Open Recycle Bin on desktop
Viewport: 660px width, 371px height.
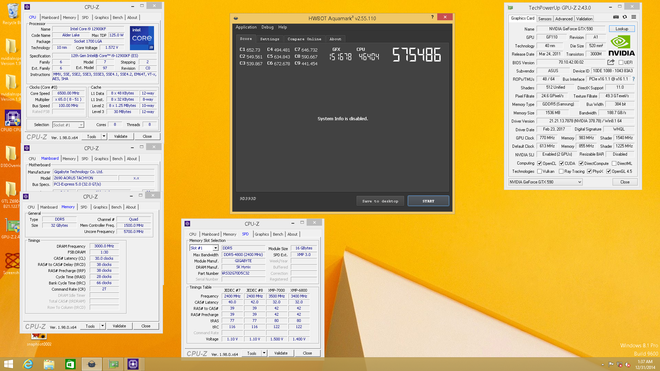(x=12, y=14)
